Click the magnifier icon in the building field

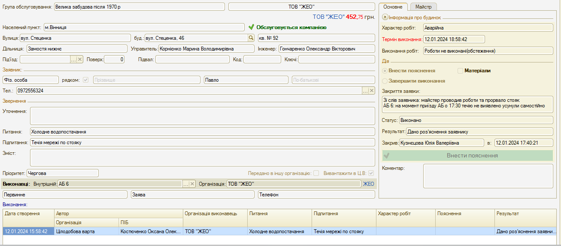(x=251, y=38)
